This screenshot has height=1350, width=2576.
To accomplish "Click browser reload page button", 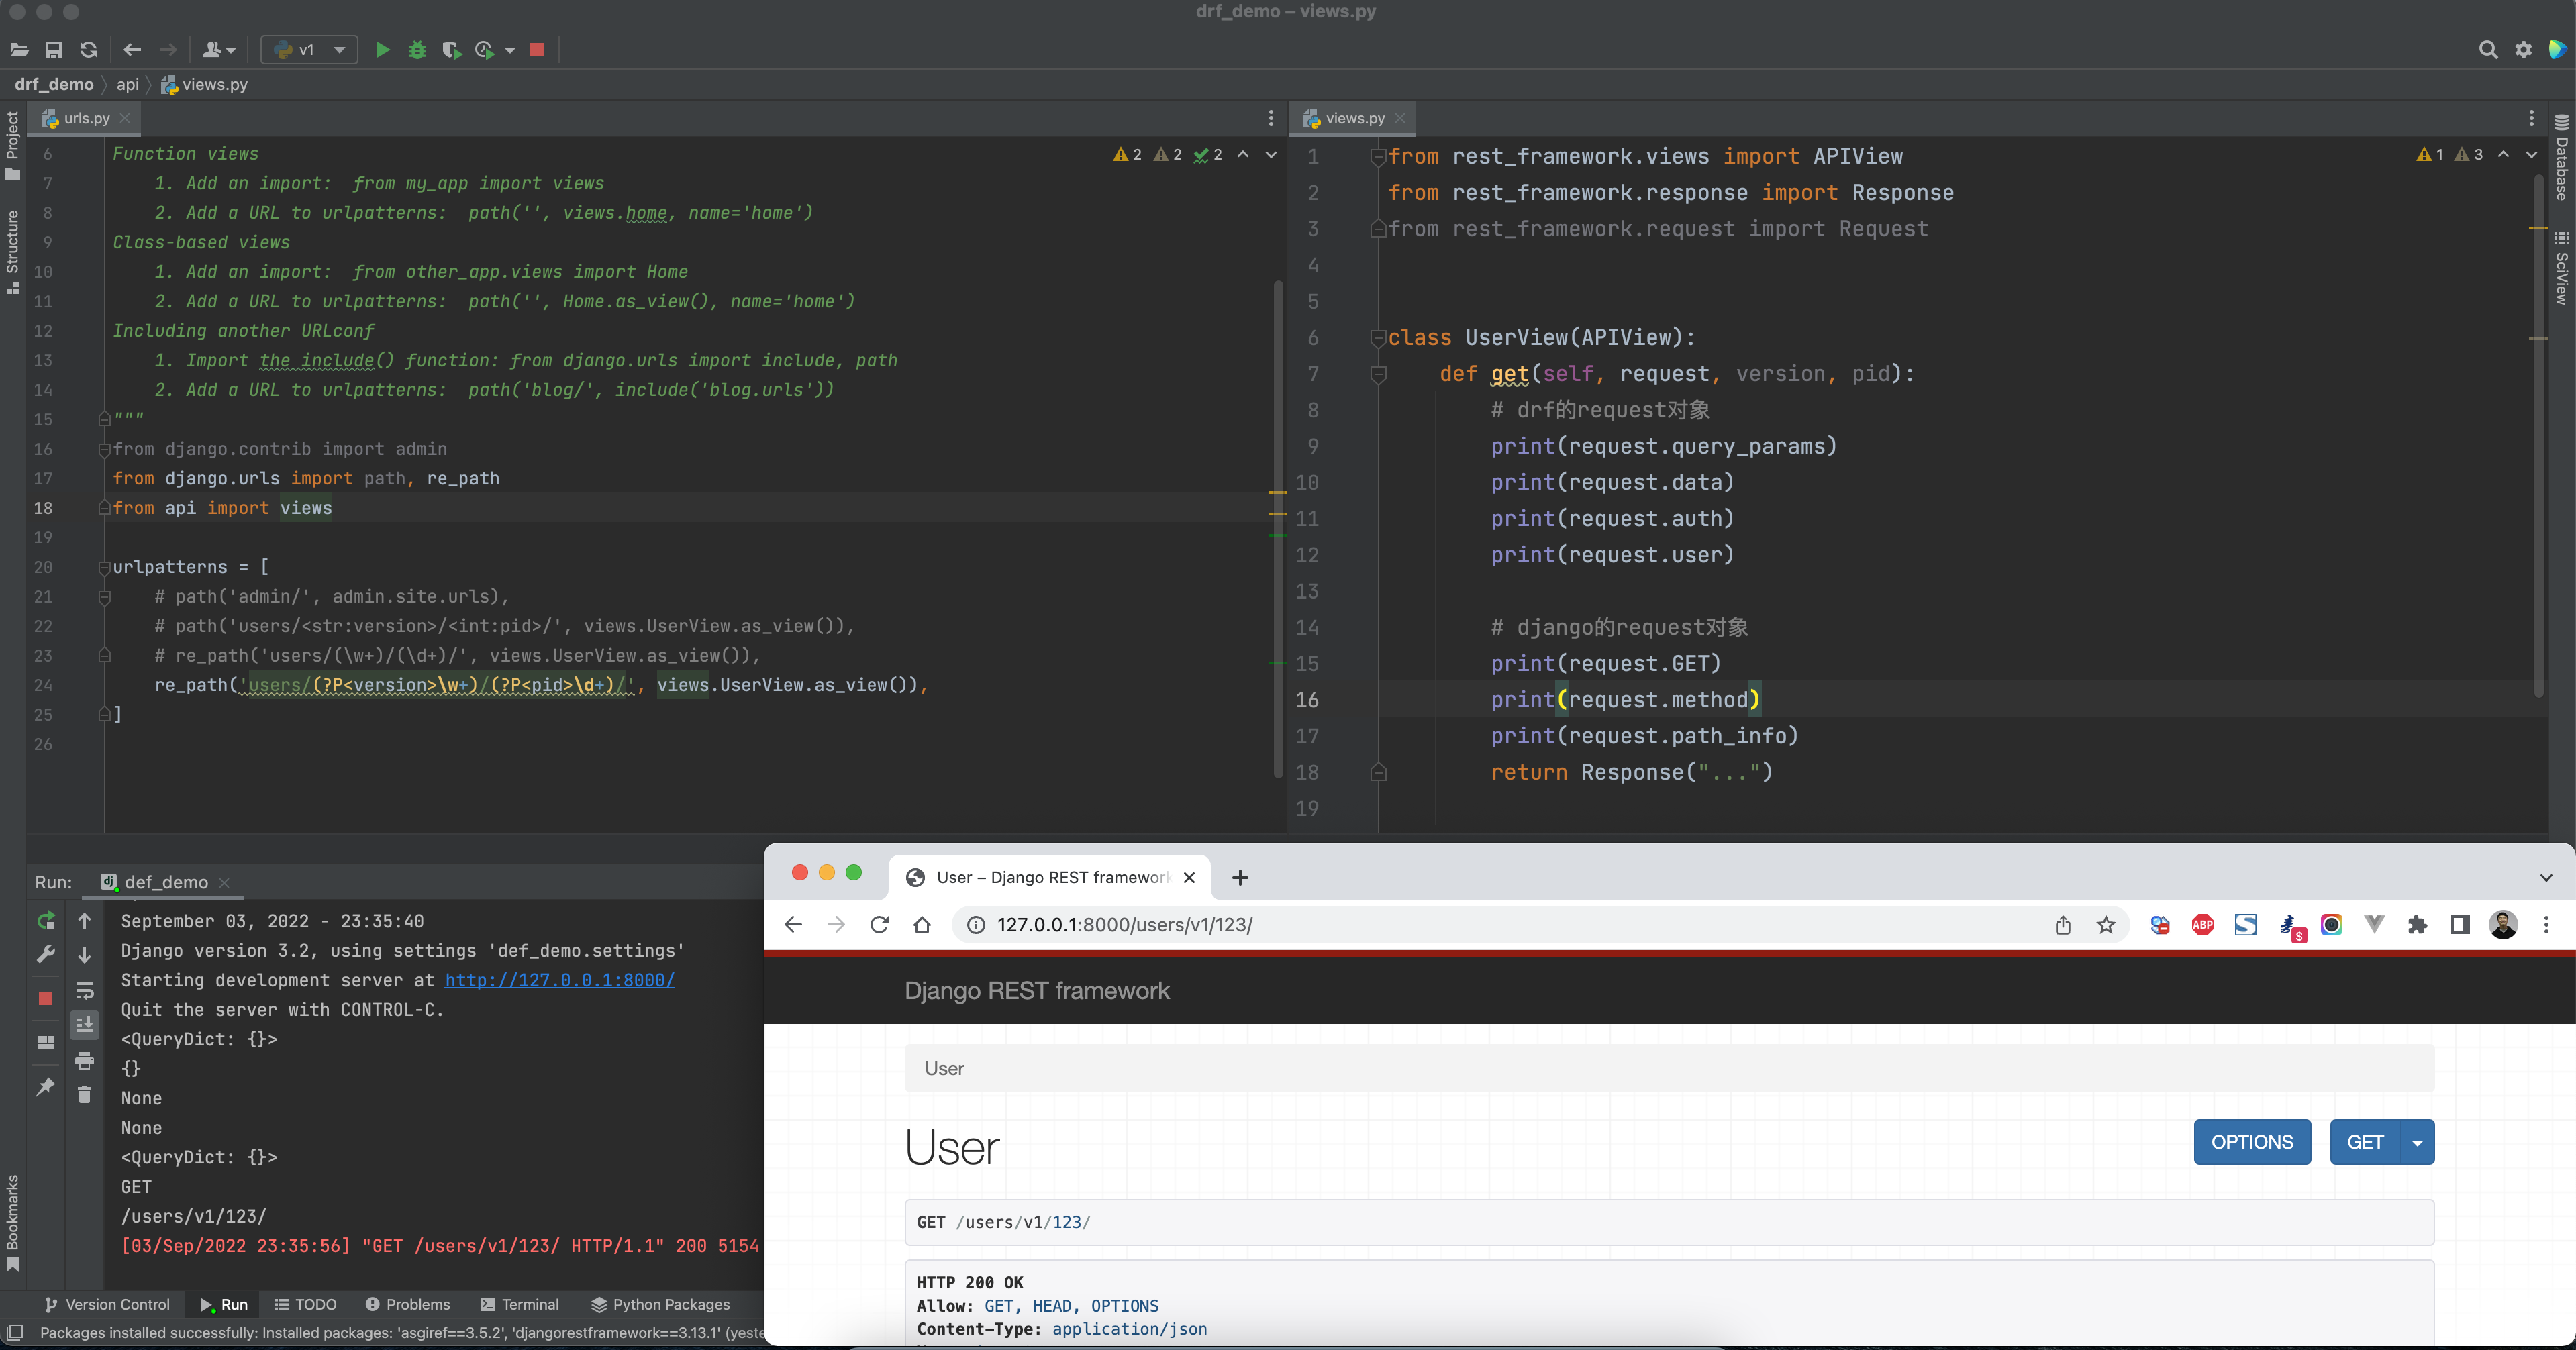I will tap(879, 925).
